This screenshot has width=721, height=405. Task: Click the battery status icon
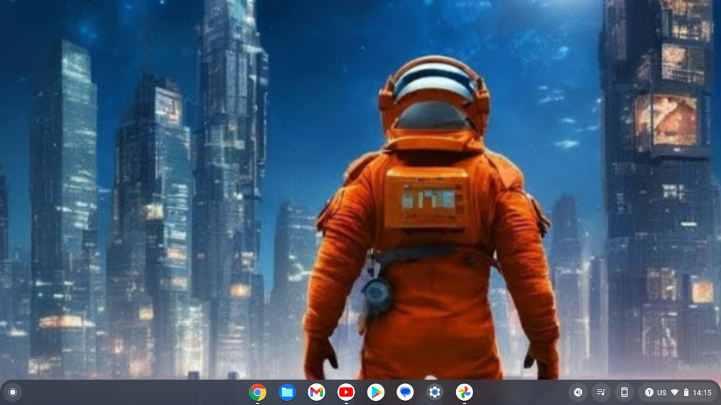pos(686,392)
